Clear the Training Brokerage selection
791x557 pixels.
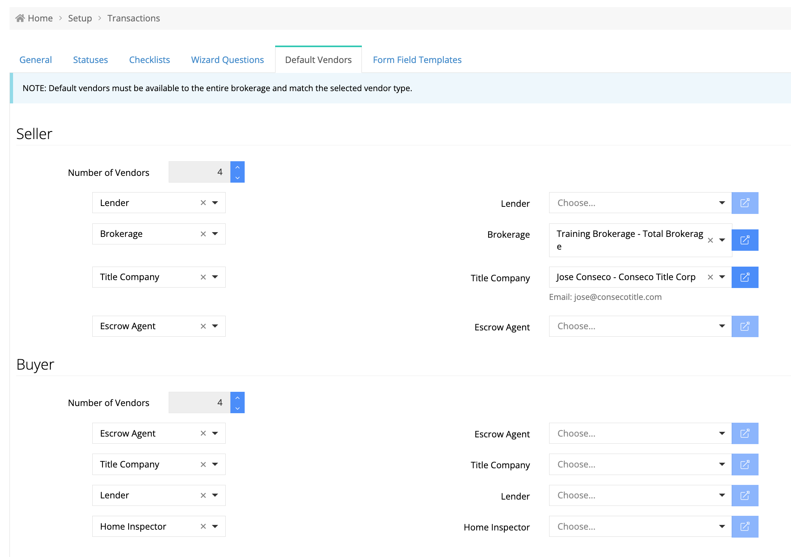pyautogui.click(x=710, y=240)
